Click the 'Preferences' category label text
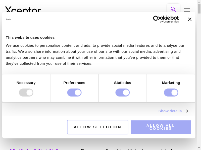Screen dimensions: 201x150 [x=74, y=83]
